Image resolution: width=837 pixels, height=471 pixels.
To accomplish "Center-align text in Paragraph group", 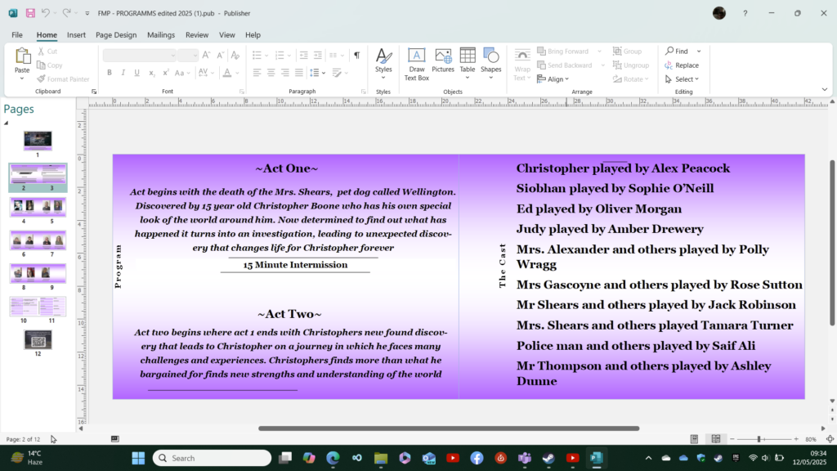I will [271, 73].
